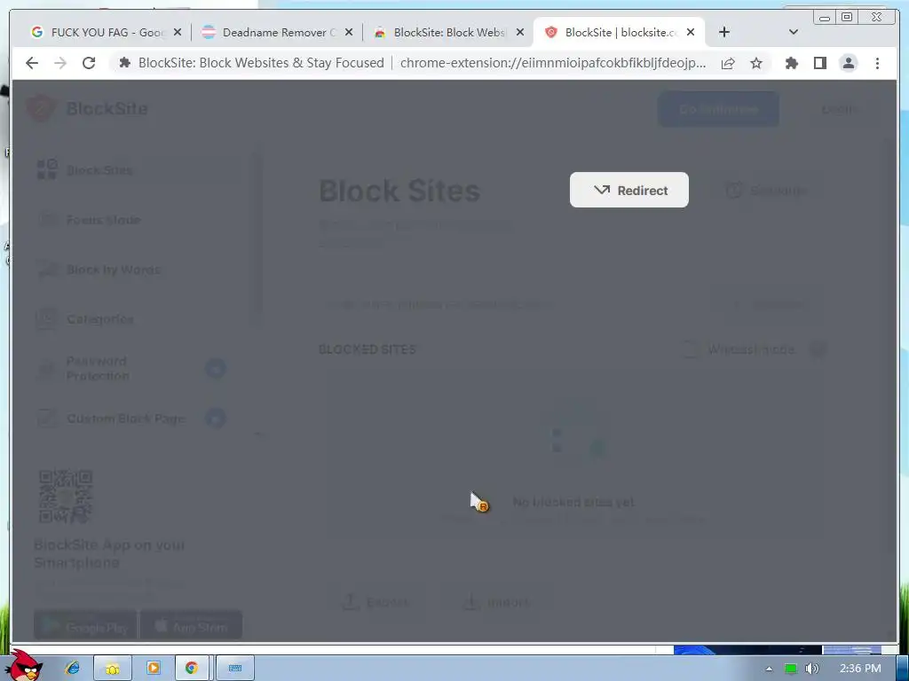
Task: Click the highlighted Redirect button
Action: (x=629, y=190)
